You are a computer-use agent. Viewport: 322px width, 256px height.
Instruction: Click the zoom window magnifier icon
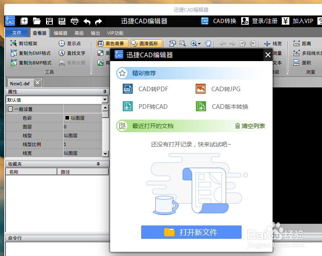[183, 43]
